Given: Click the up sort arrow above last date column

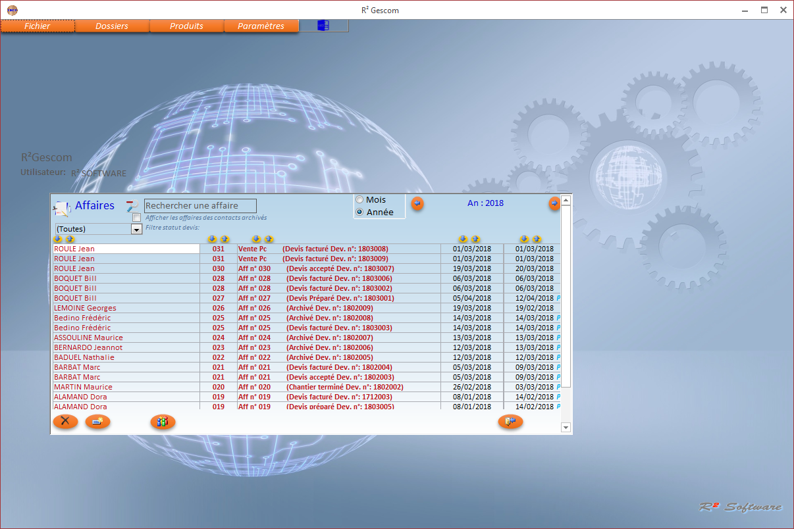Looking at the screenshot, I should pyautogui.click(x=537, y=239).
